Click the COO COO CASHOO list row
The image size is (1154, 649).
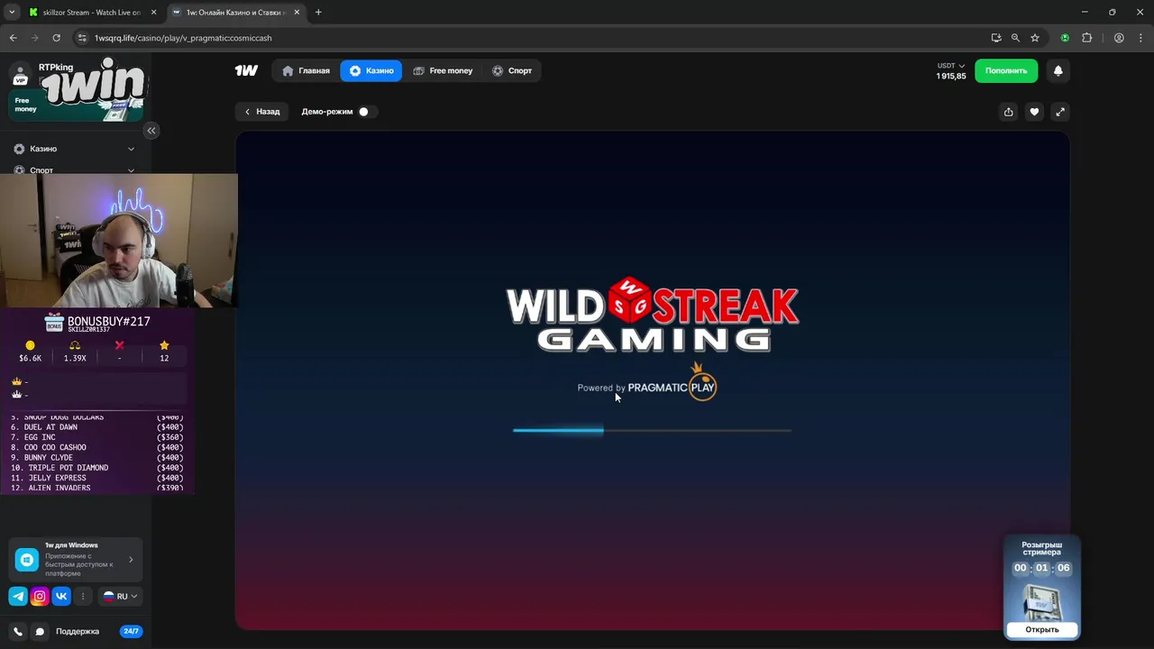point(97,447)
